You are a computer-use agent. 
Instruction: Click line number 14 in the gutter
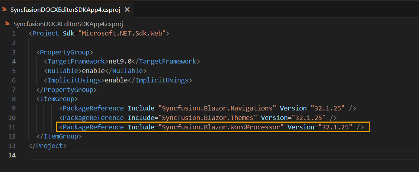click(x=12, y=155)
